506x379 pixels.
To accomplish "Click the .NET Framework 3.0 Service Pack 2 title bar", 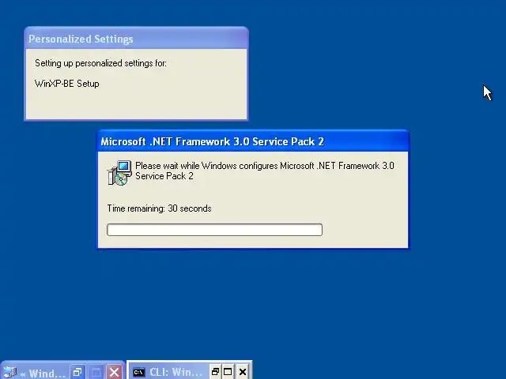I will click(x=253, y=141).
